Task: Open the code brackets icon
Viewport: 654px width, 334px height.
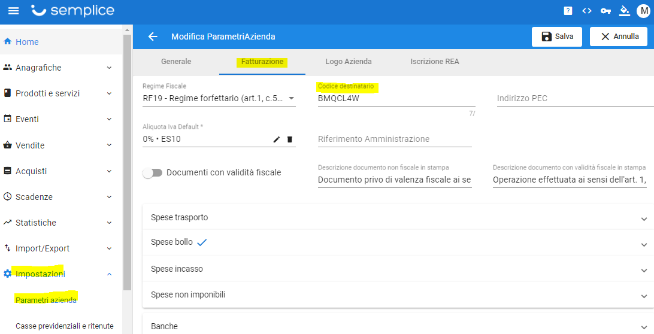Action: 587,11
